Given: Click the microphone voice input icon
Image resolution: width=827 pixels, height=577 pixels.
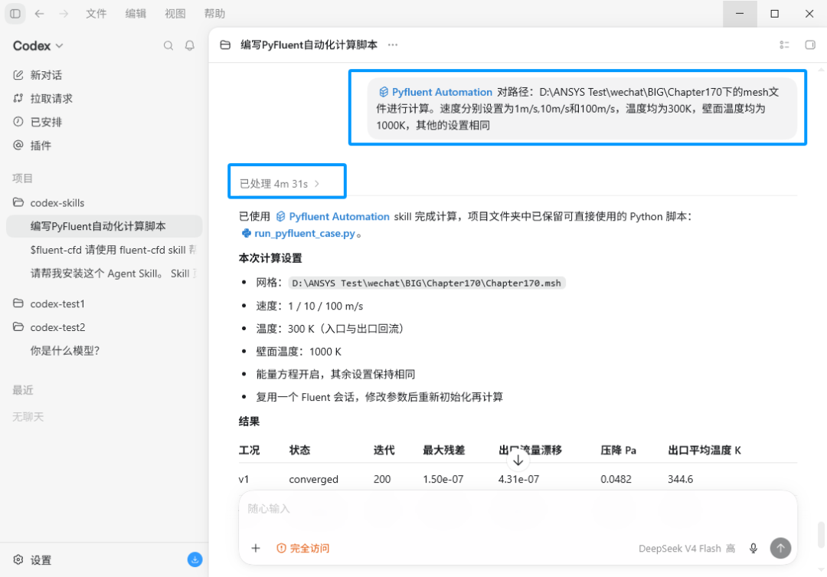Looking at the screenshot, I should click(x=753, y=548).
